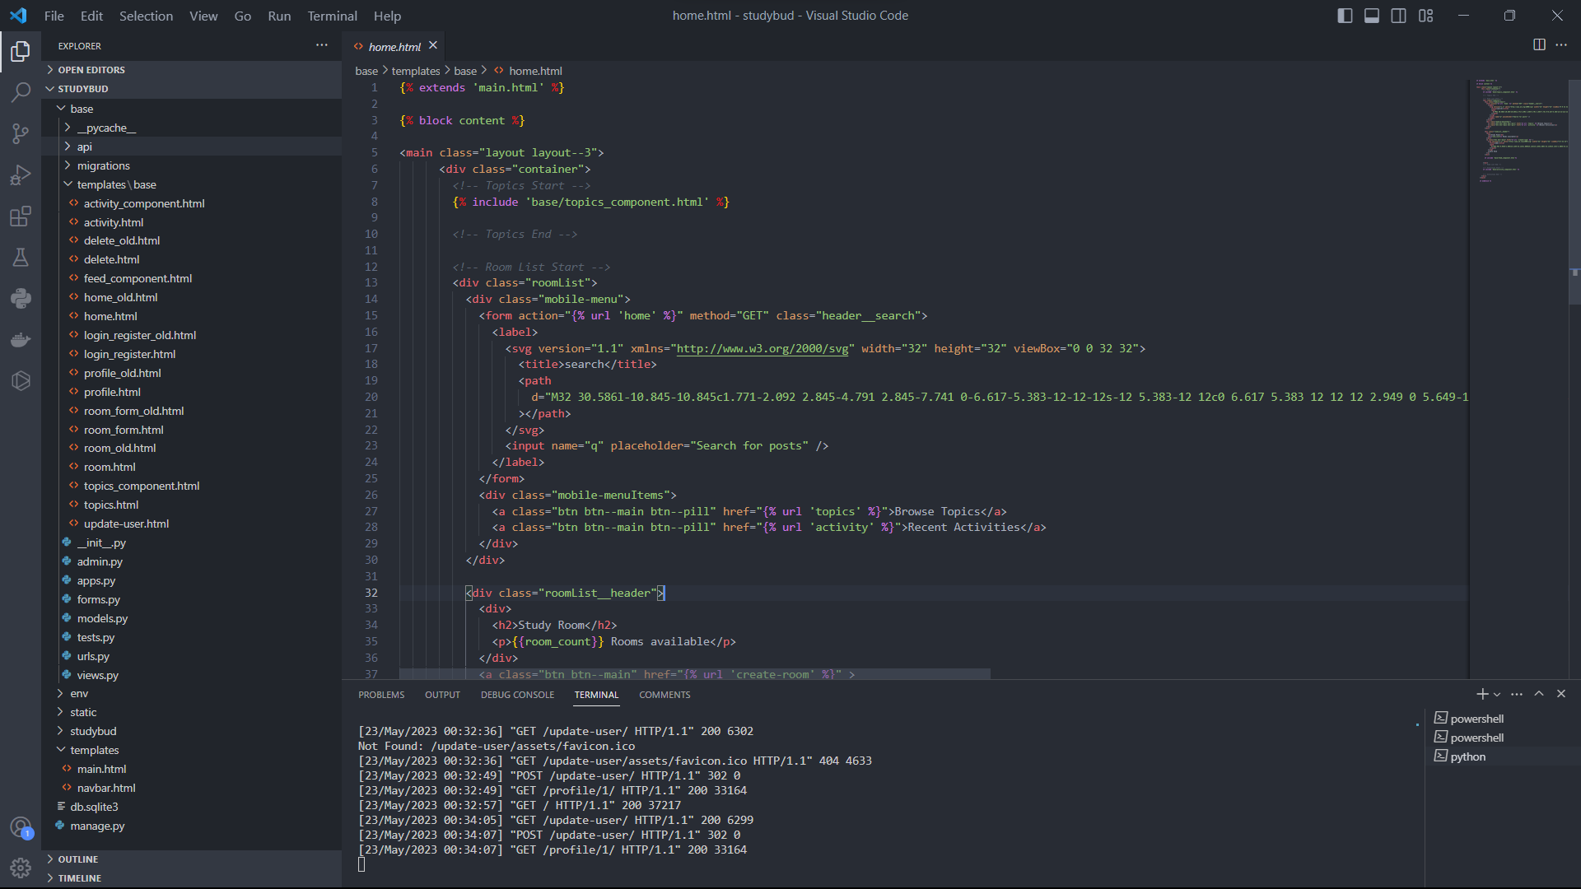This screenshot has height=889, width=1581.
Task: Switch to the OUTPUT tab
Action: (x=442, y=694)
